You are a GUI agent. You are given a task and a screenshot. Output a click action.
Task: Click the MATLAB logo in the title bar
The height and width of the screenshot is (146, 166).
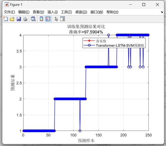coord(7,5)
